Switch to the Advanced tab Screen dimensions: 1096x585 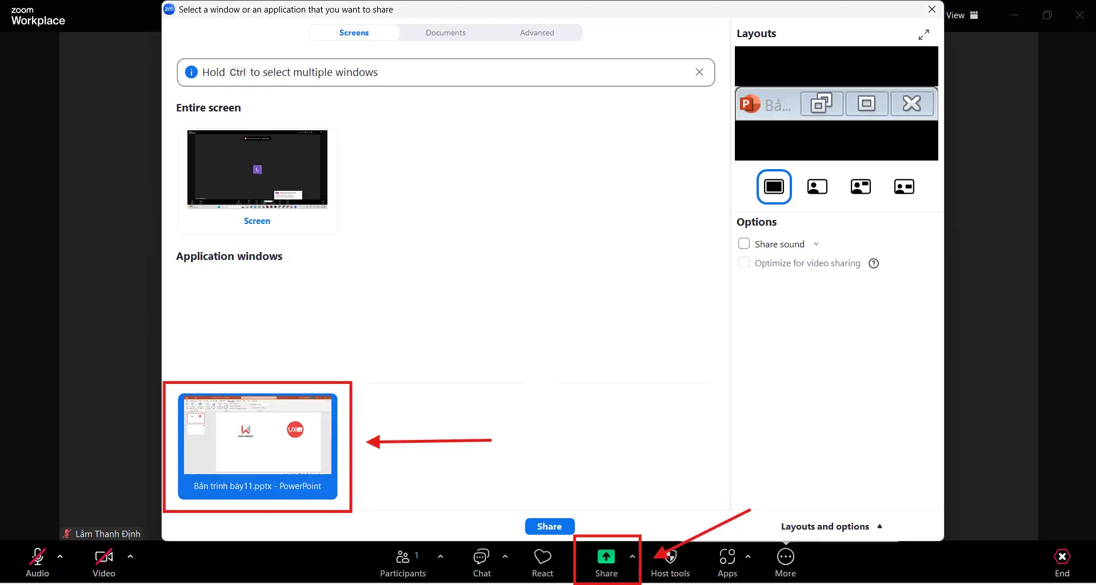point(537,33)
